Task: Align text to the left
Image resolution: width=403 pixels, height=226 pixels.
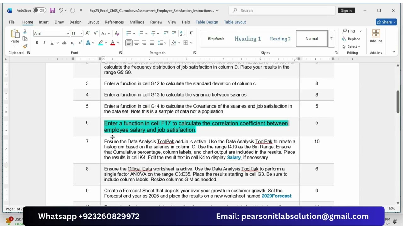Action: 129,43
